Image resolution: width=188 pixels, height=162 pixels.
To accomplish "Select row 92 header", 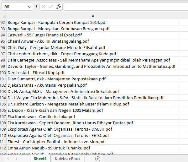I will 3,22.
